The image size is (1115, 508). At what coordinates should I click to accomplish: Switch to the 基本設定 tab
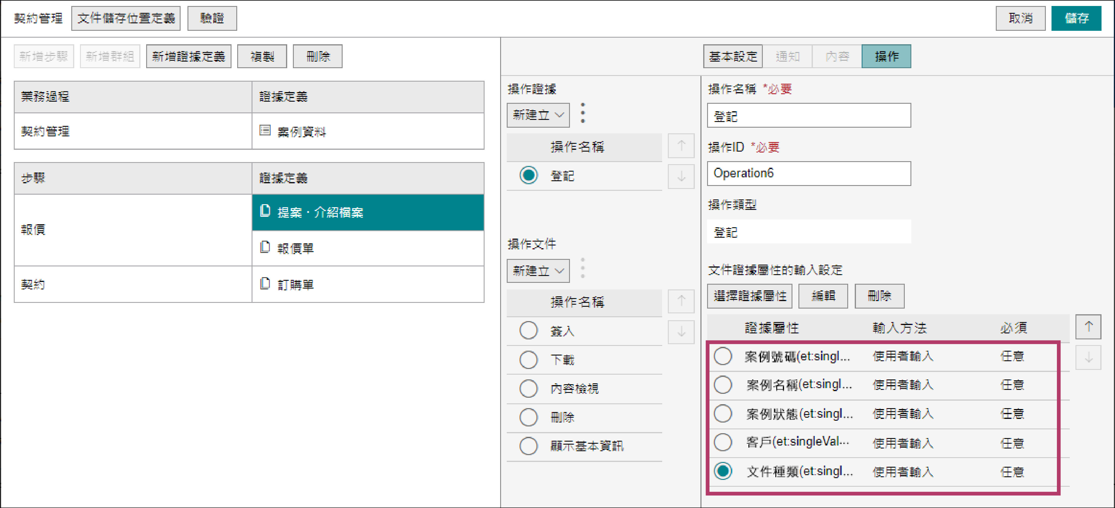[732, 56]
